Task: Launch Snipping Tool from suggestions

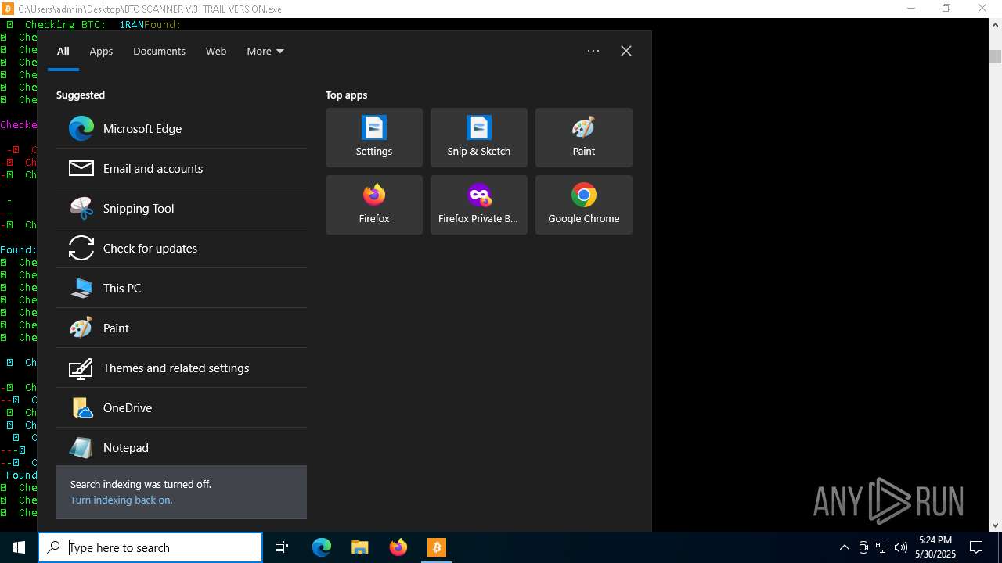Action: pos(182,208)
